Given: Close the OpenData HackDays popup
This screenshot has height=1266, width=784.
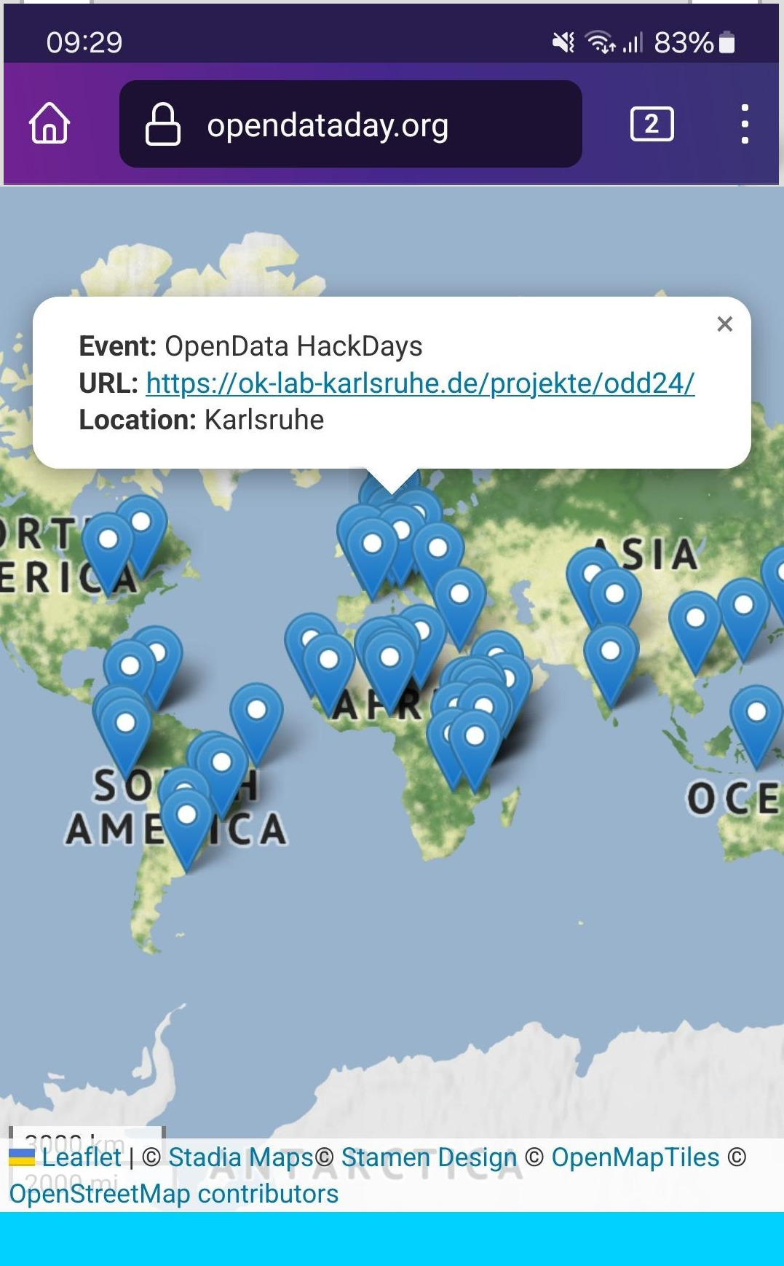Looking at the screenshot, I should point(724,324).
